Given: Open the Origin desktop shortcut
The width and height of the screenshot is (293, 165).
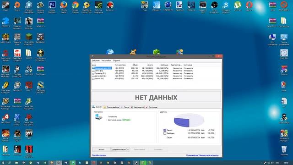Looking at the screenshot, I should [x=17, y=6].
